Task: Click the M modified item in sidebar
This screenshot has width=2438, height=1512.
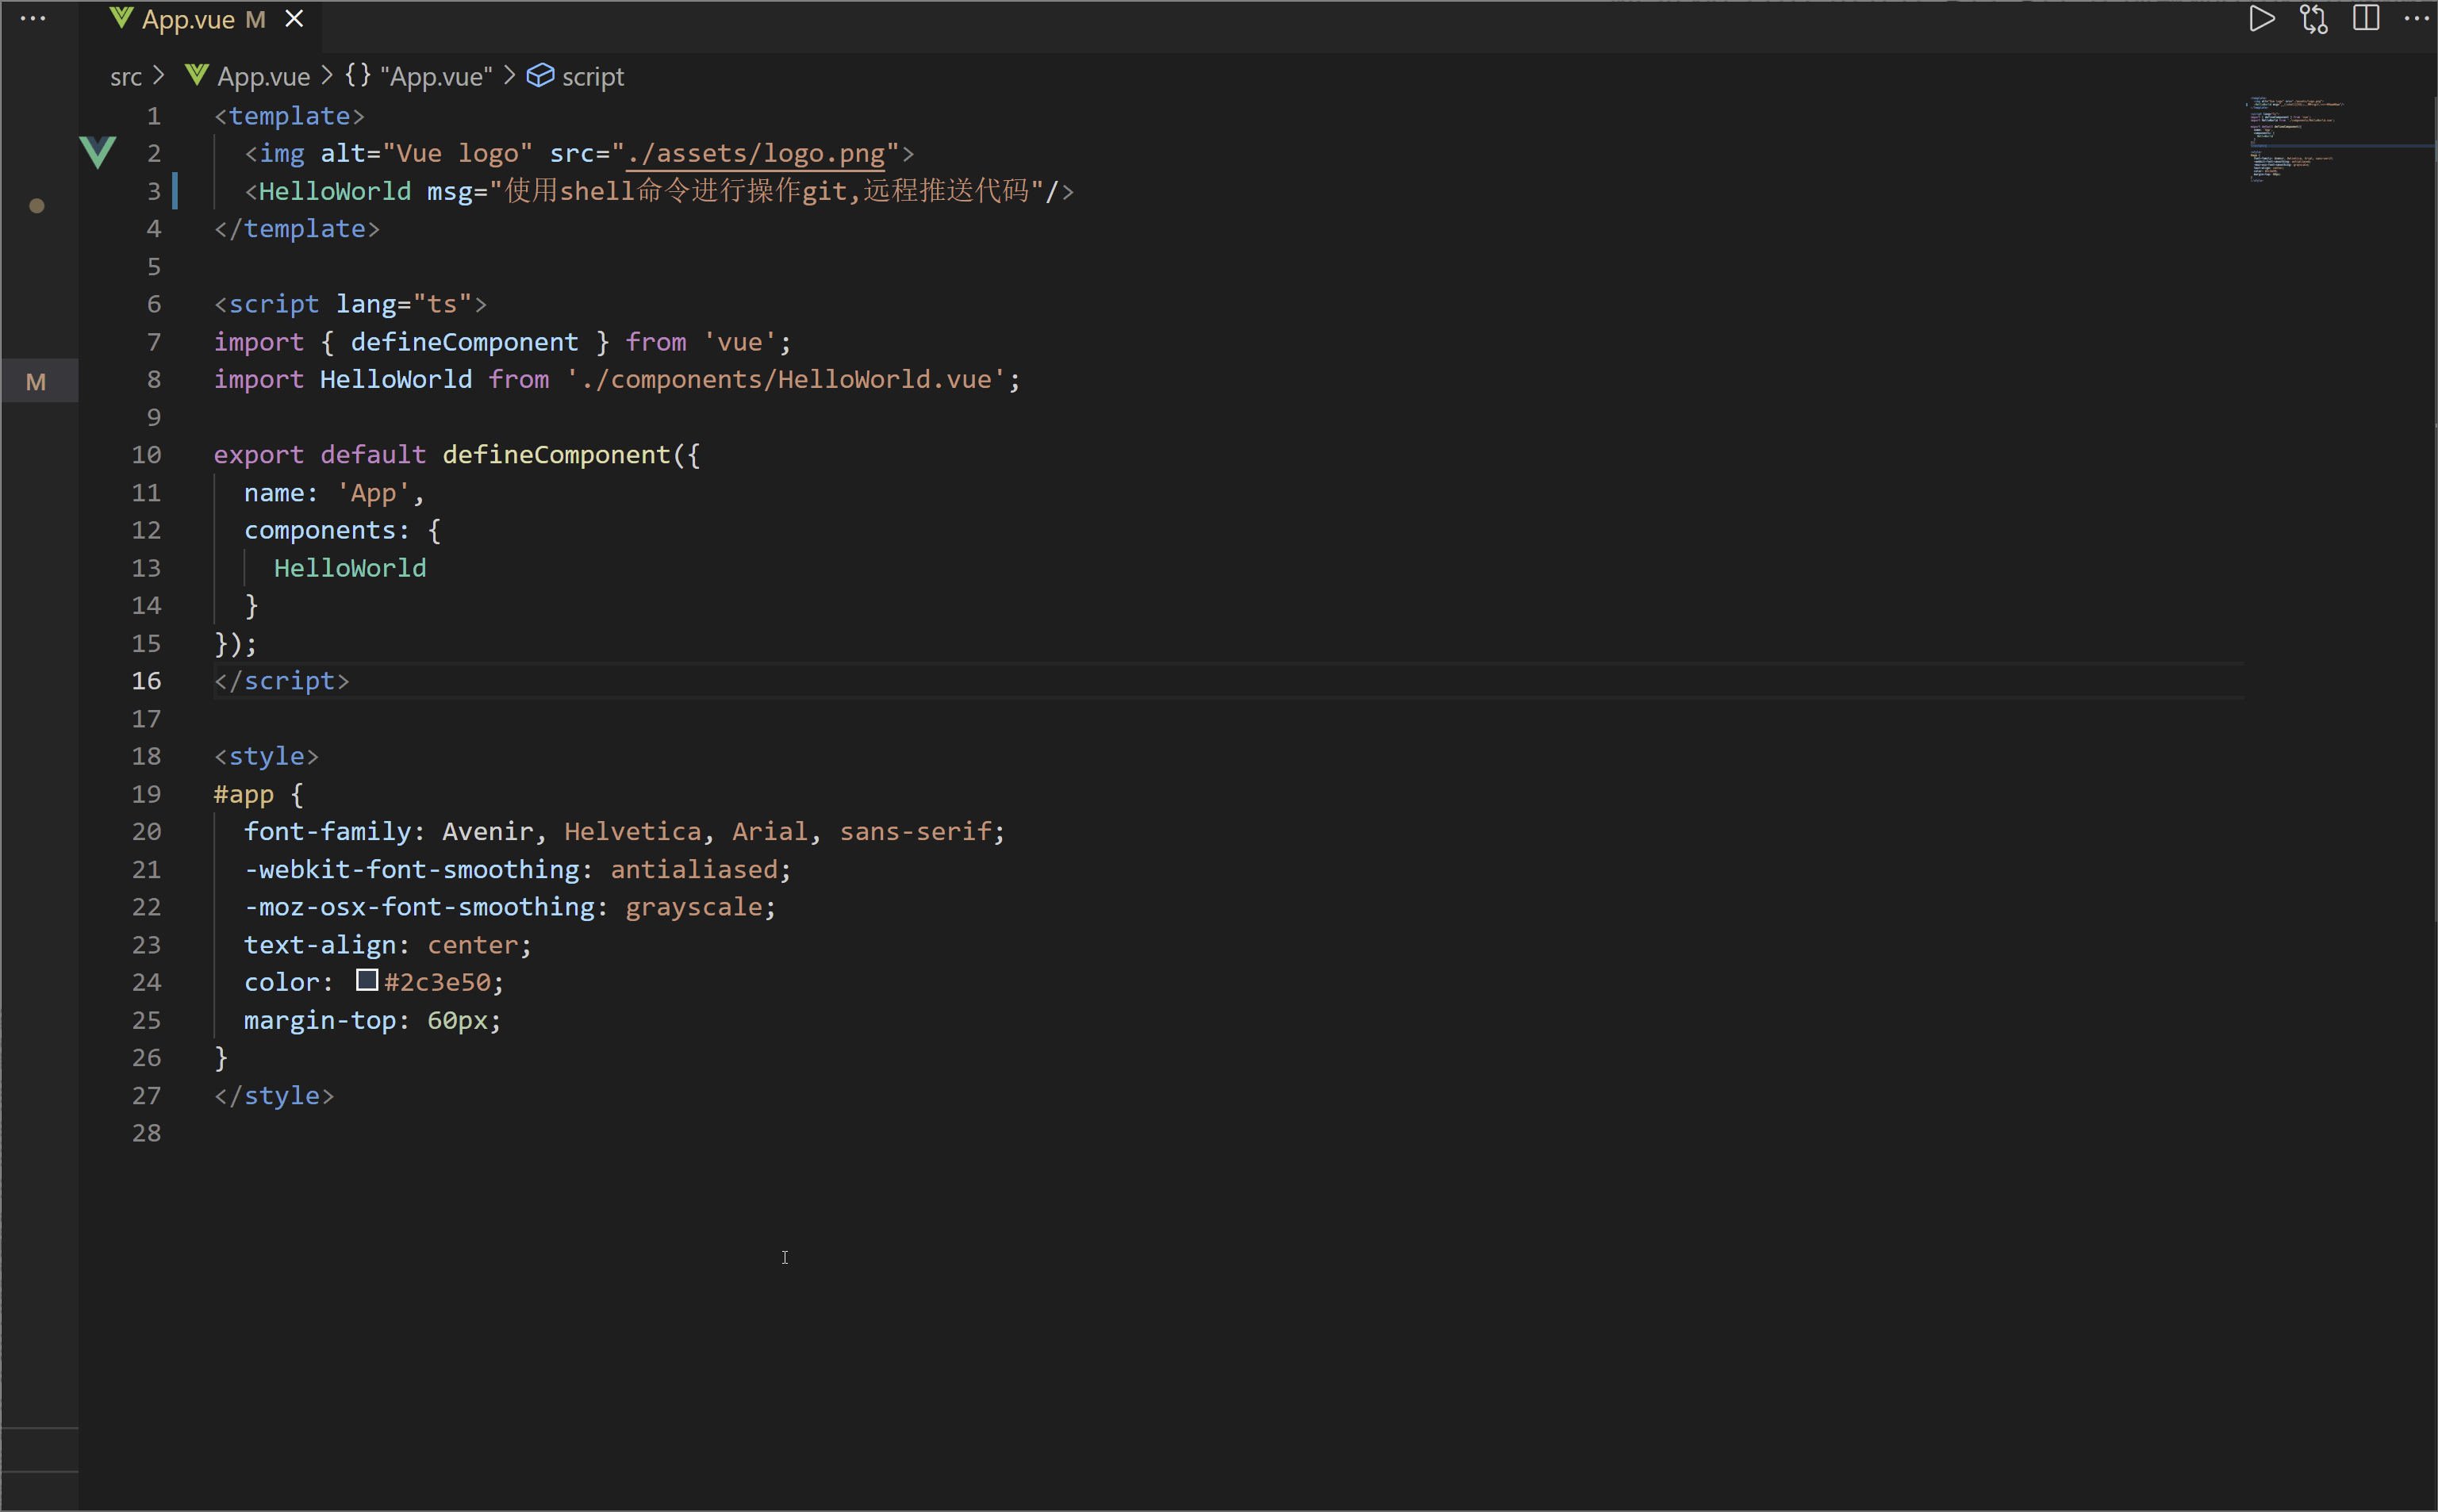Action: 36,382
